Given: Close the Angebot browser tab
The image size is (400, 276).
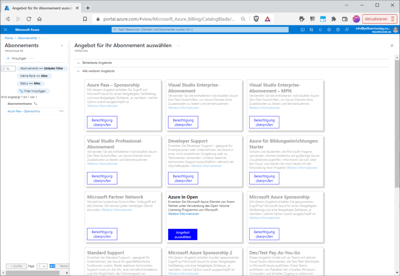Looking at the screenshot, I should click(77, 8).
